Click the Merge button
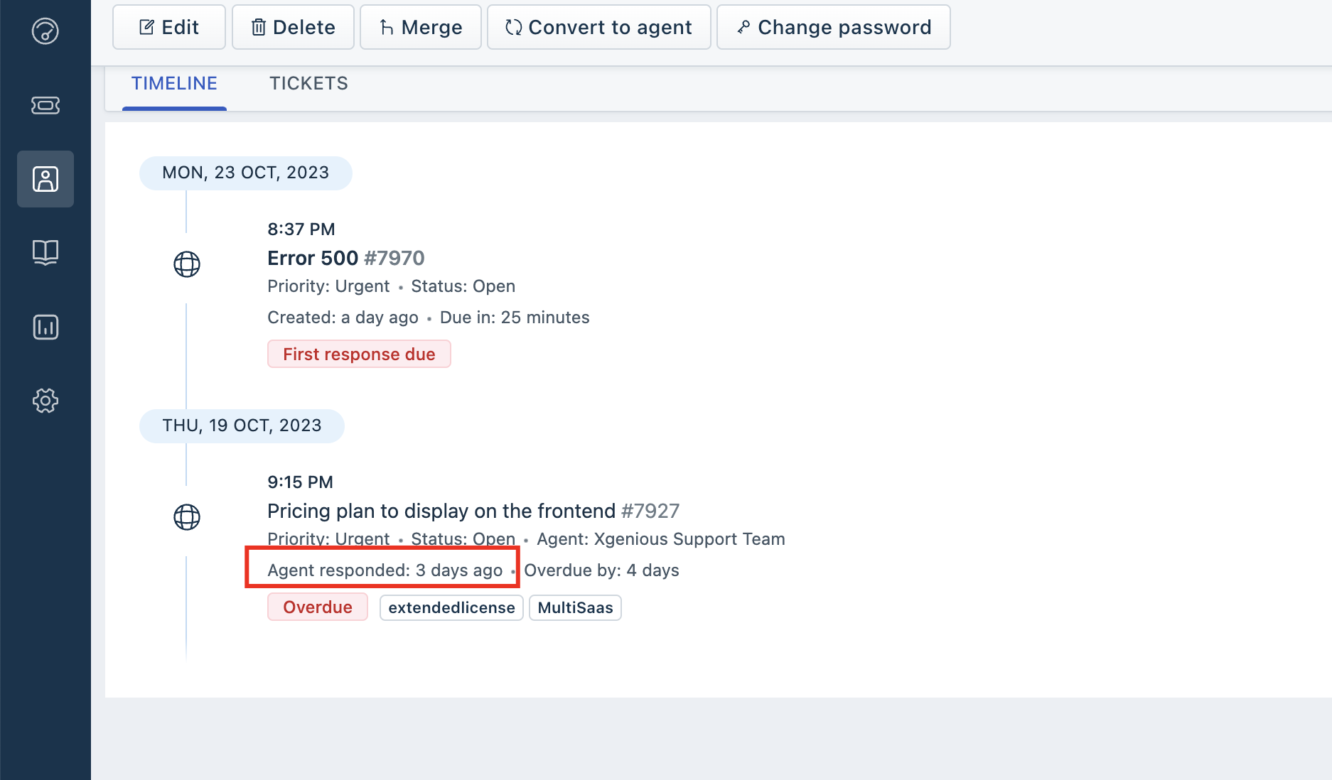Viewport: 1332px width, 780px height. coord(421,27)
